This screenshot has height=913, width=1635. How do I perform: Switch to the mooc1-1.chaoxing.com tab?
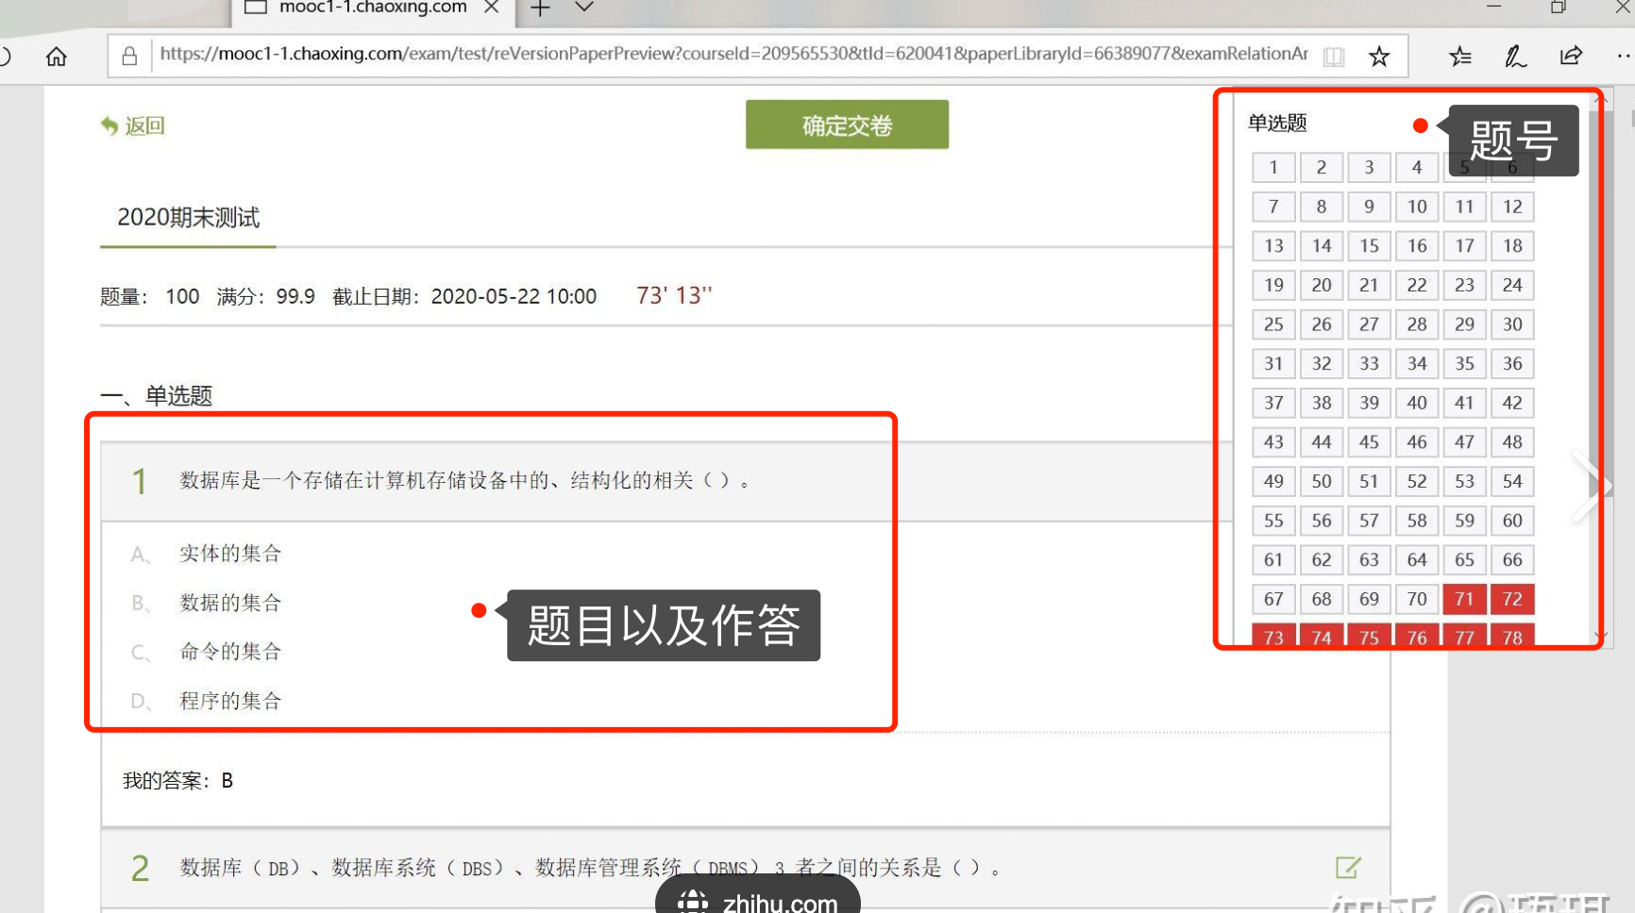[372, 8]
